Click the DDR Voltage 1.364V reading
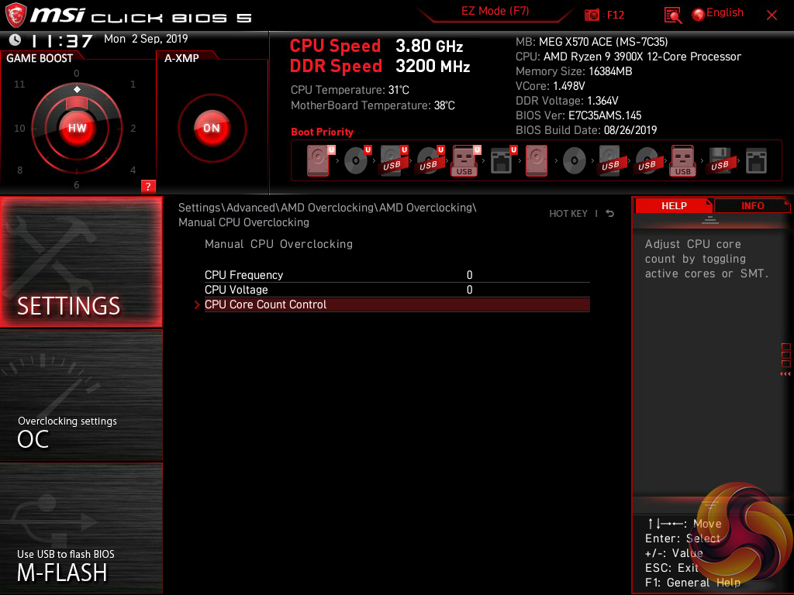794x595 pixels. pyautogui.click(x=567, y=101)
